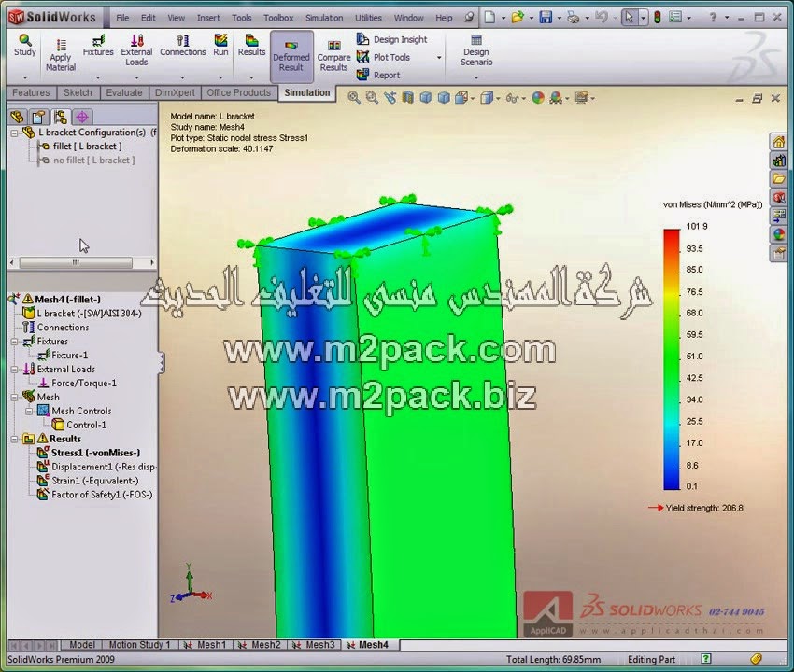
Task: Collapse the Mesh tree node
Action: coord(14,398)
